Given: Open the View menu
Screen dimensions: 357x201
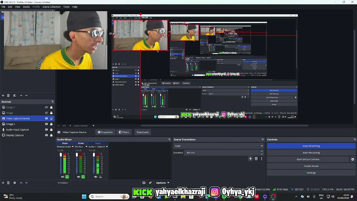Looking at the screenshot, I should point(18,7).
